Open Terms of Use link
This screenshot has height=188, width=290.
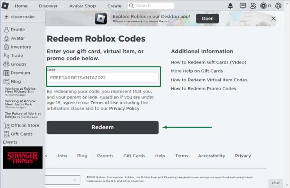104,103
